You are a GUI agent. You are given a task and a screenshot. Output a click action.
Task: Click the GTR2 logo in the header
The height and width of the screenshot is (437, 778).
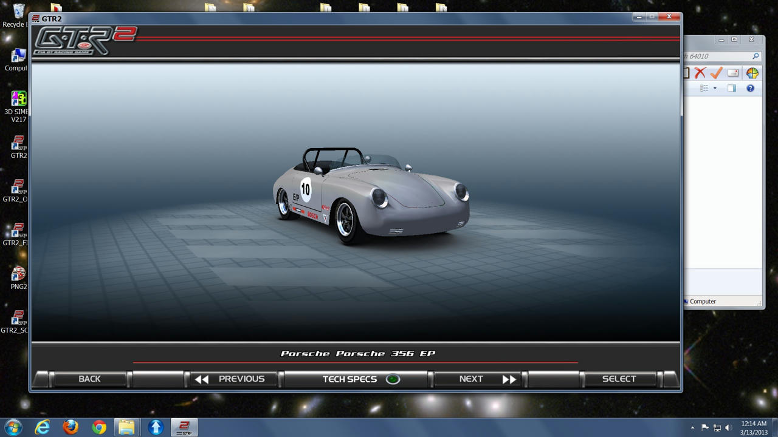[x=85, y=41]
